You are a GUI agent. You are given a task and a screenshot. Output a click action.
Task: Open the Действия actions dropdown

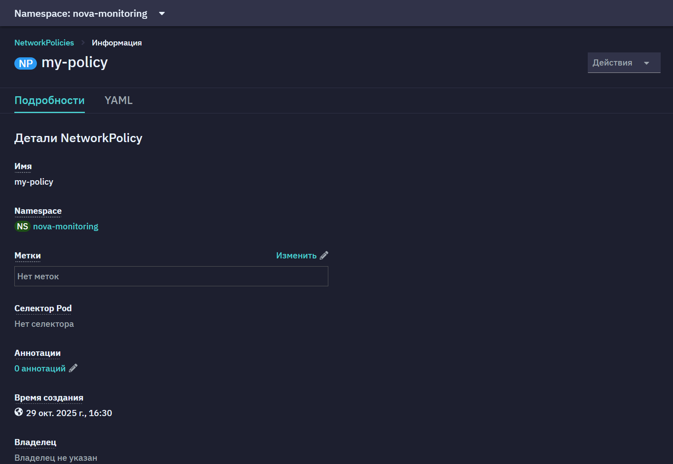pos(624,63)
